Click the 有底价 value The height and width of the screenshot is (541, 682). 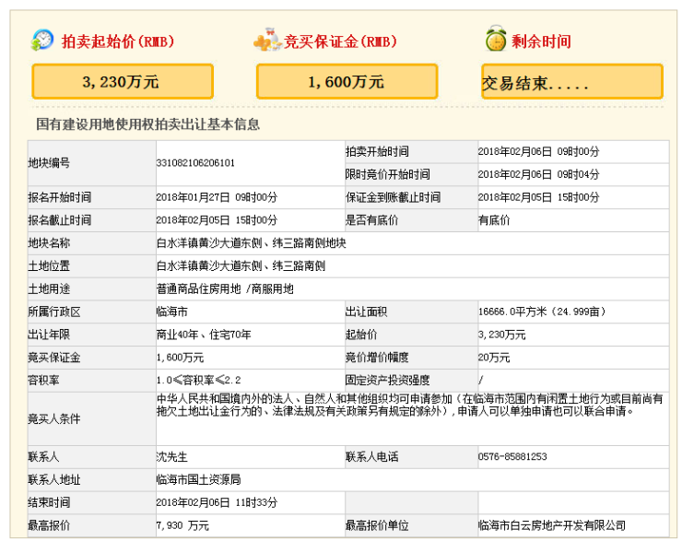494,220
